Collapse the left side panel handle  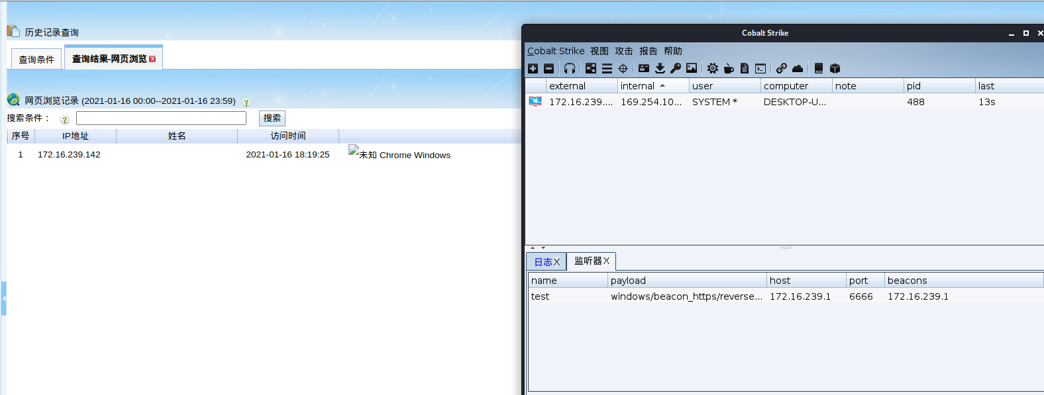[x=3, y=298]
